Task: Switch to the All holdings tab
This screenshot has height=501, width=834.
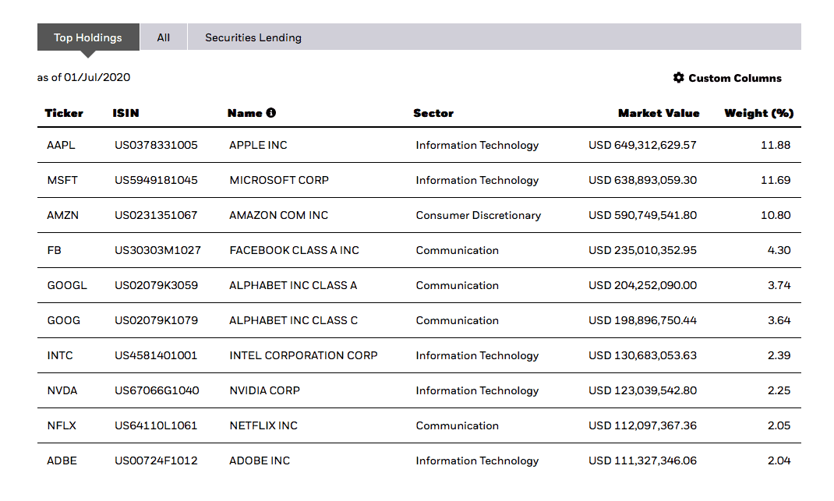Action: tap(164, 37)
